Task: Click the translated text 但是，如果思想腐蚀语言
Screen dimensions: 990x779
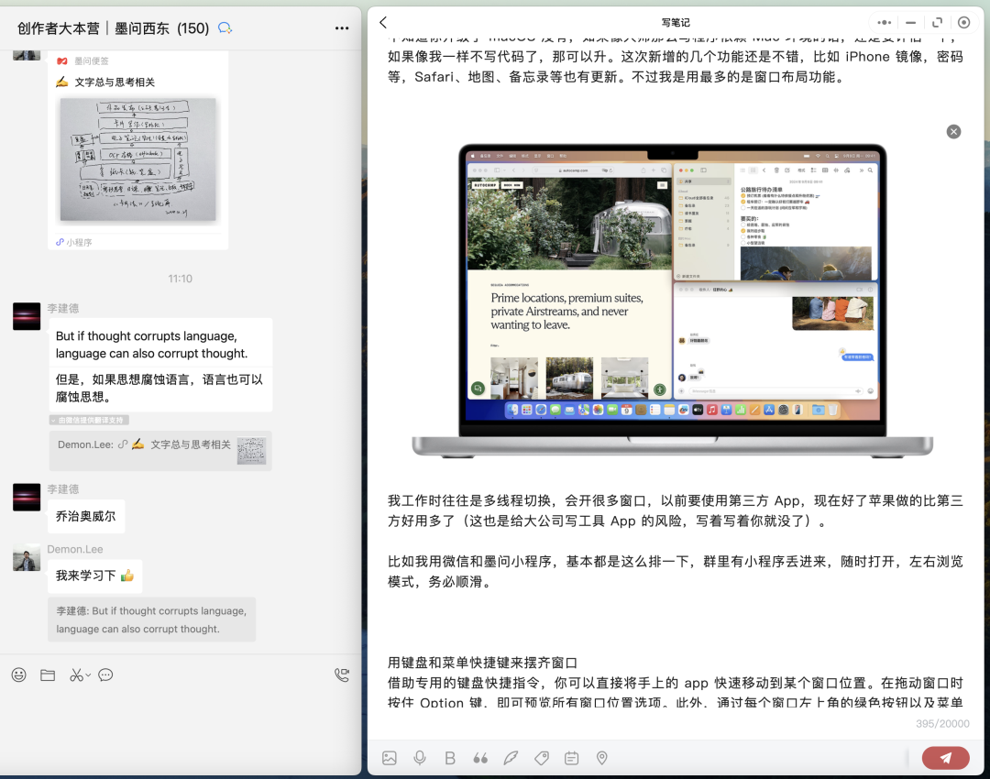Action: (159, 388)
